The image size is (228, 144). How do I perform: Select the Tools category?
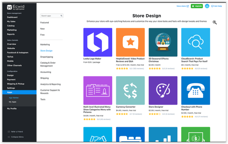(43, 99)
